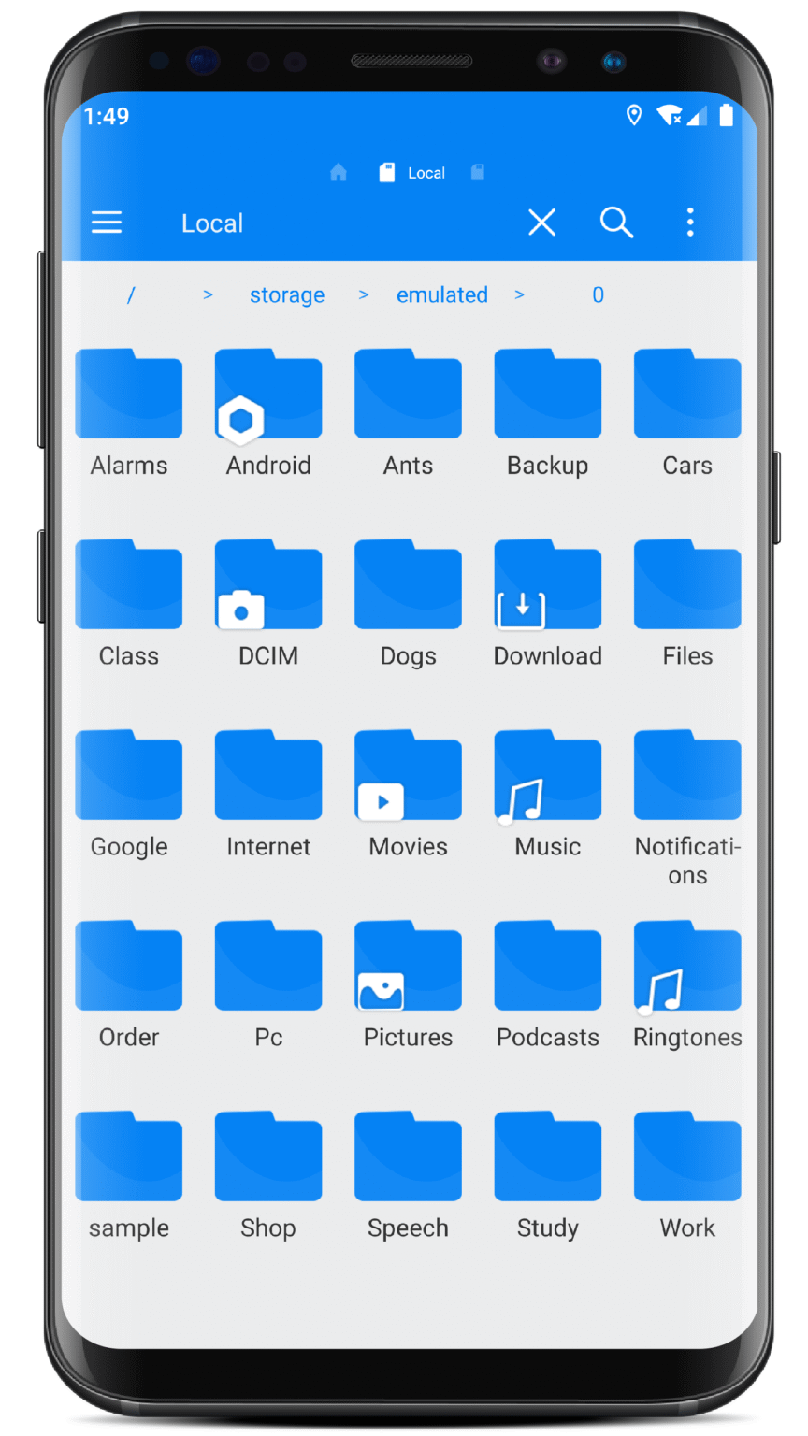Navigate to storage in the breadcrumb path
The height and width of the screenshot is (1436, 808).
pos(286,294)
